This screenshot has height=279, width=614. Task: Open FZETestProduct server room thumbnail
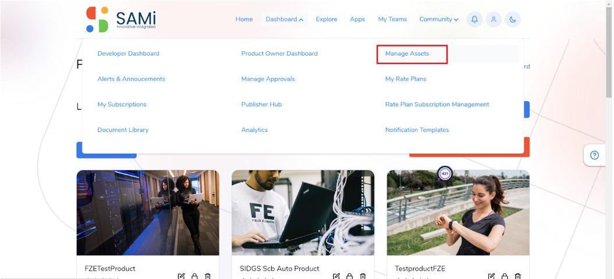148,213
